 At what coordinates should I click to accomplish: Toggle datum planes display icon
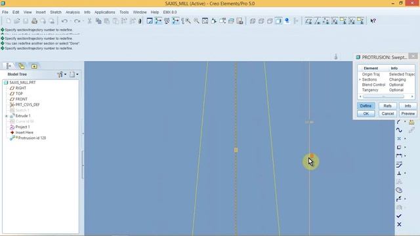click(308, 21)
